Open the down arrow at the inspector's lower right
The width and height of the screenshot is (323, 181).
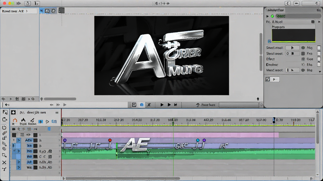pyautogui.click(x=320, y=72)
